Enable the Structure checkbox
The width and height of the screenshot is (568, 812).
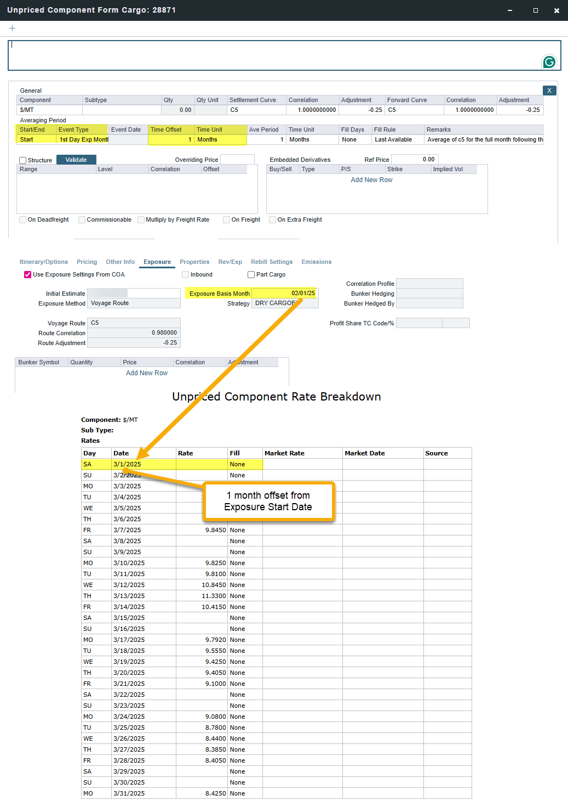[x=23, y=160]
